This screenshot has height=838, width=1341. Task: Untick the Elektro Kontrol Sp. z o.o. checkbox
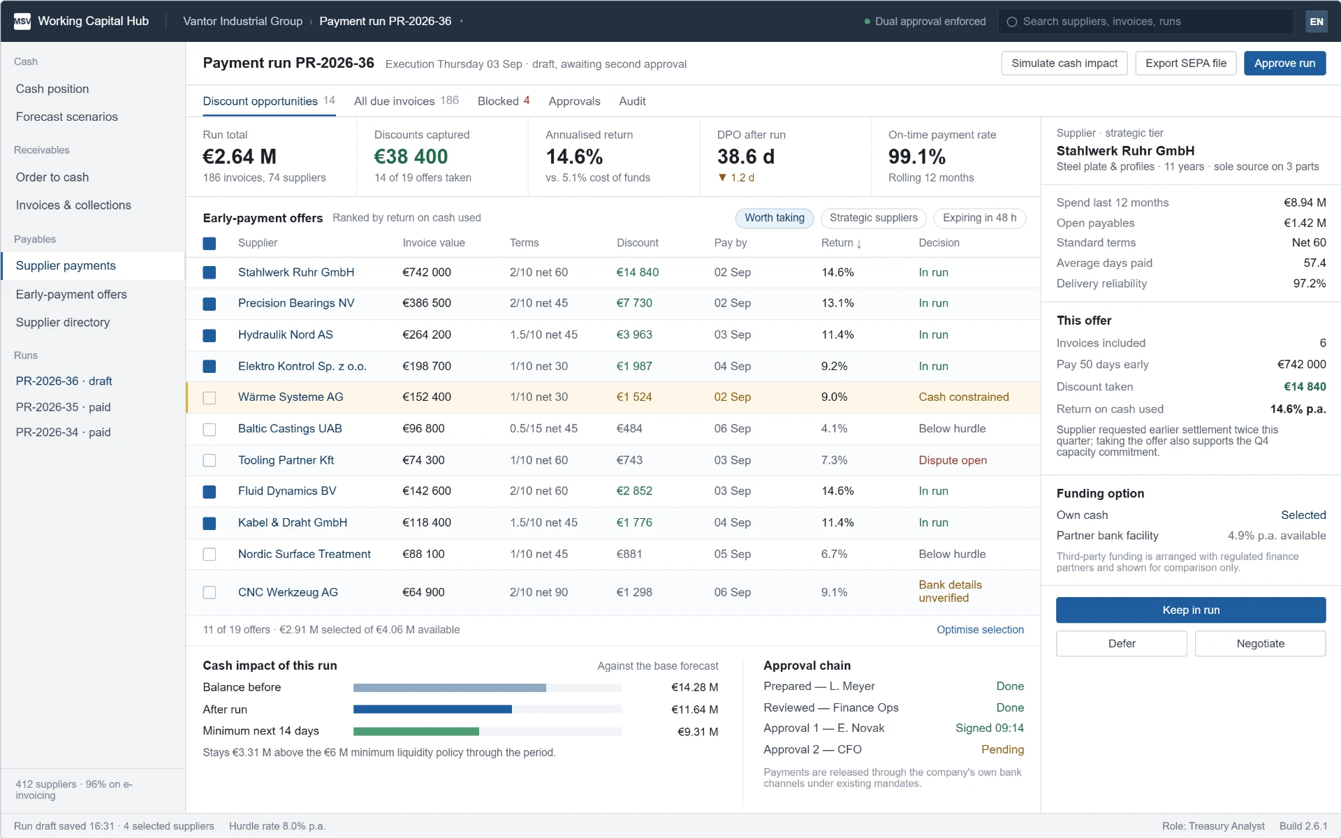click(209, 366)
